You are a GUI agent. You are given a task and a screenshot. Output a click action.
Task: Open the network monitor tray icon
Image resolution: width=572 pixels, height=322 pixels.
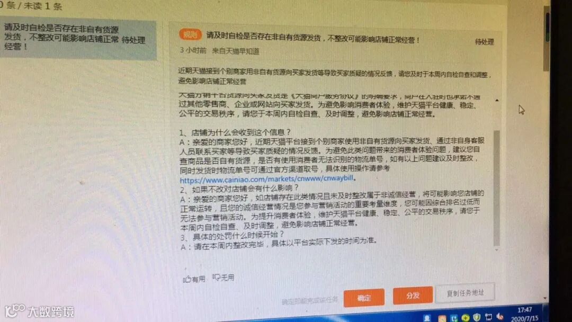(x=488, y=317)
